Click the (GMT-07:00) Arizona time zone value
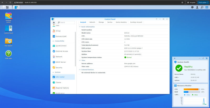This screenshot has width=210, height=108. pos(131,67)
